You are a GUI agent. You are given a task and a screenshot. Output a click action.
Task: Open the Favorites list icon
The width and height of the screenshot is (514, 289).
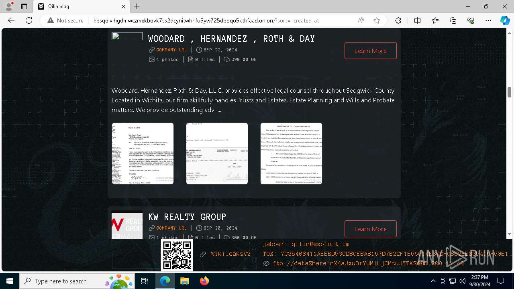tap(435, 20)
